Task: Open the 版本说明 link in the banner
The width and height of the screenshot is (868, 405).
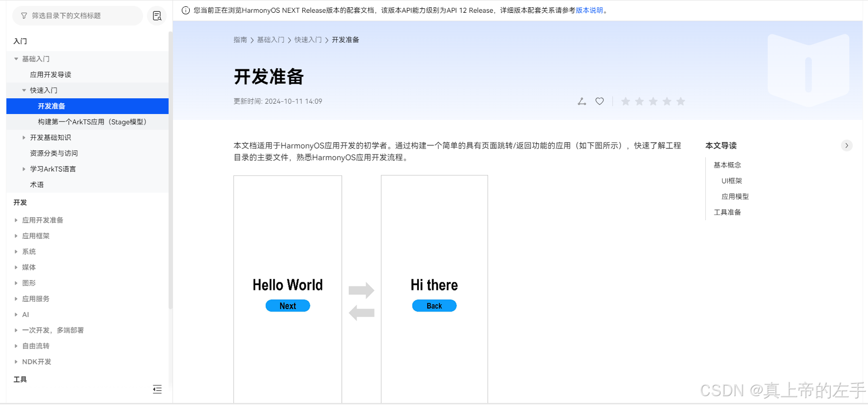Action: [589, 10]
